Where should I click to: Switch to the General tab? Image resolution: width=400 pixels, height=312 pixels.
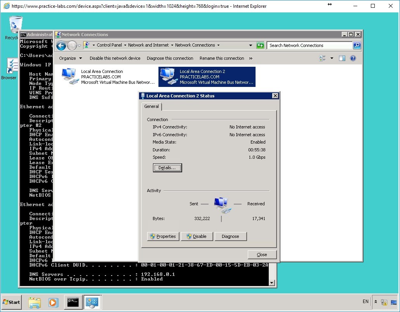click(x=151, y=106)
